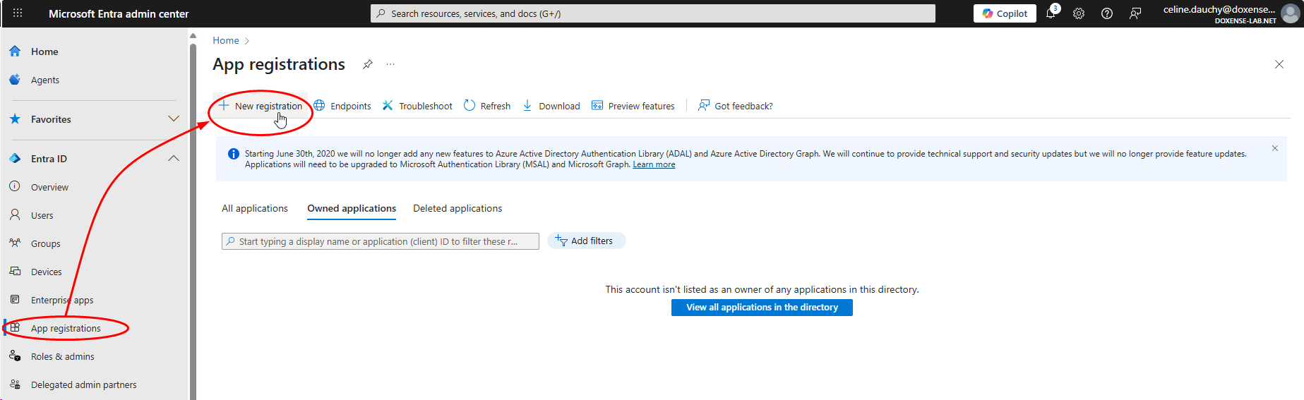This screenshot has width=1304, height=400.
Task: Click the Microsoft Entra admin center title
Action: click(x=119, y=13)
